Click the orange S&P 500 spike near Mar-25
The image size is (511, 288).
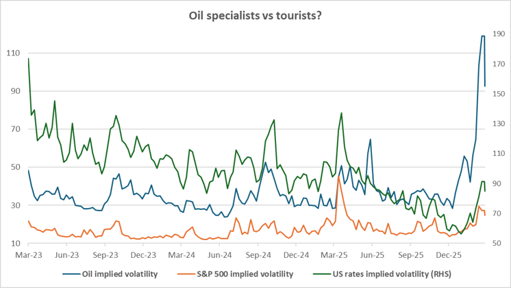coord(338,176)
